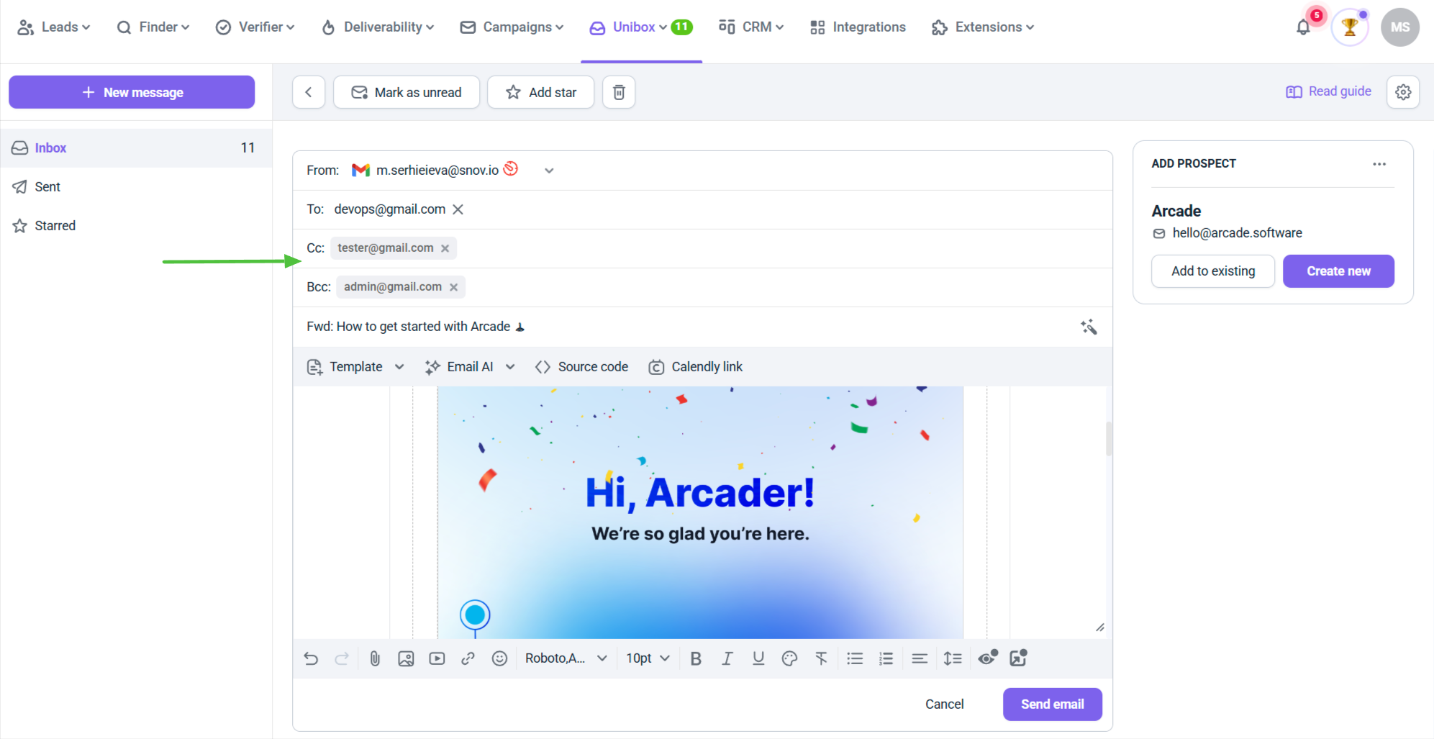
Task: Click Add star
Action: pos(541,92)
